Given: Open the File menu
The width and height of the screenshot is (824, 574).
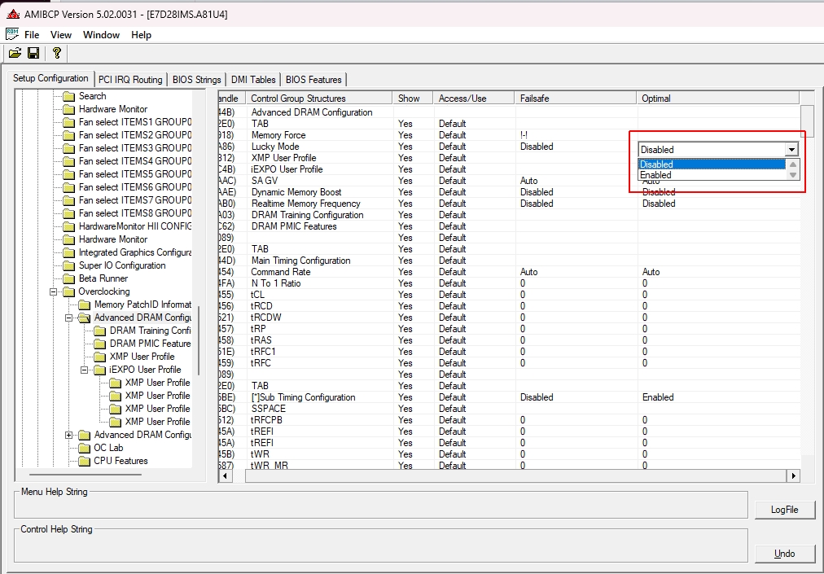Looking at the screenshot, I should pos(32,35).
